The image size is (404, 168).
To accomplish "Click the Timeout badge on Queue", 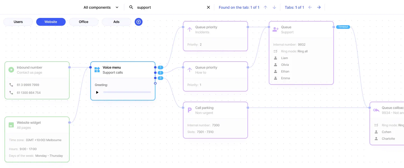I will [x=343, y=27].
